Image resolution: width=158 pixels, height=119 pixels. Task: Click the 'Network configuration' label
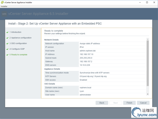click(55, 44)
